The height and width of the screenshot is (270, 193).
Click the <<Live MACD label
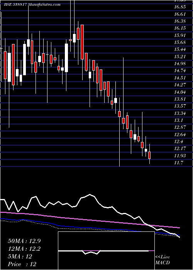(x=163, y=260)
